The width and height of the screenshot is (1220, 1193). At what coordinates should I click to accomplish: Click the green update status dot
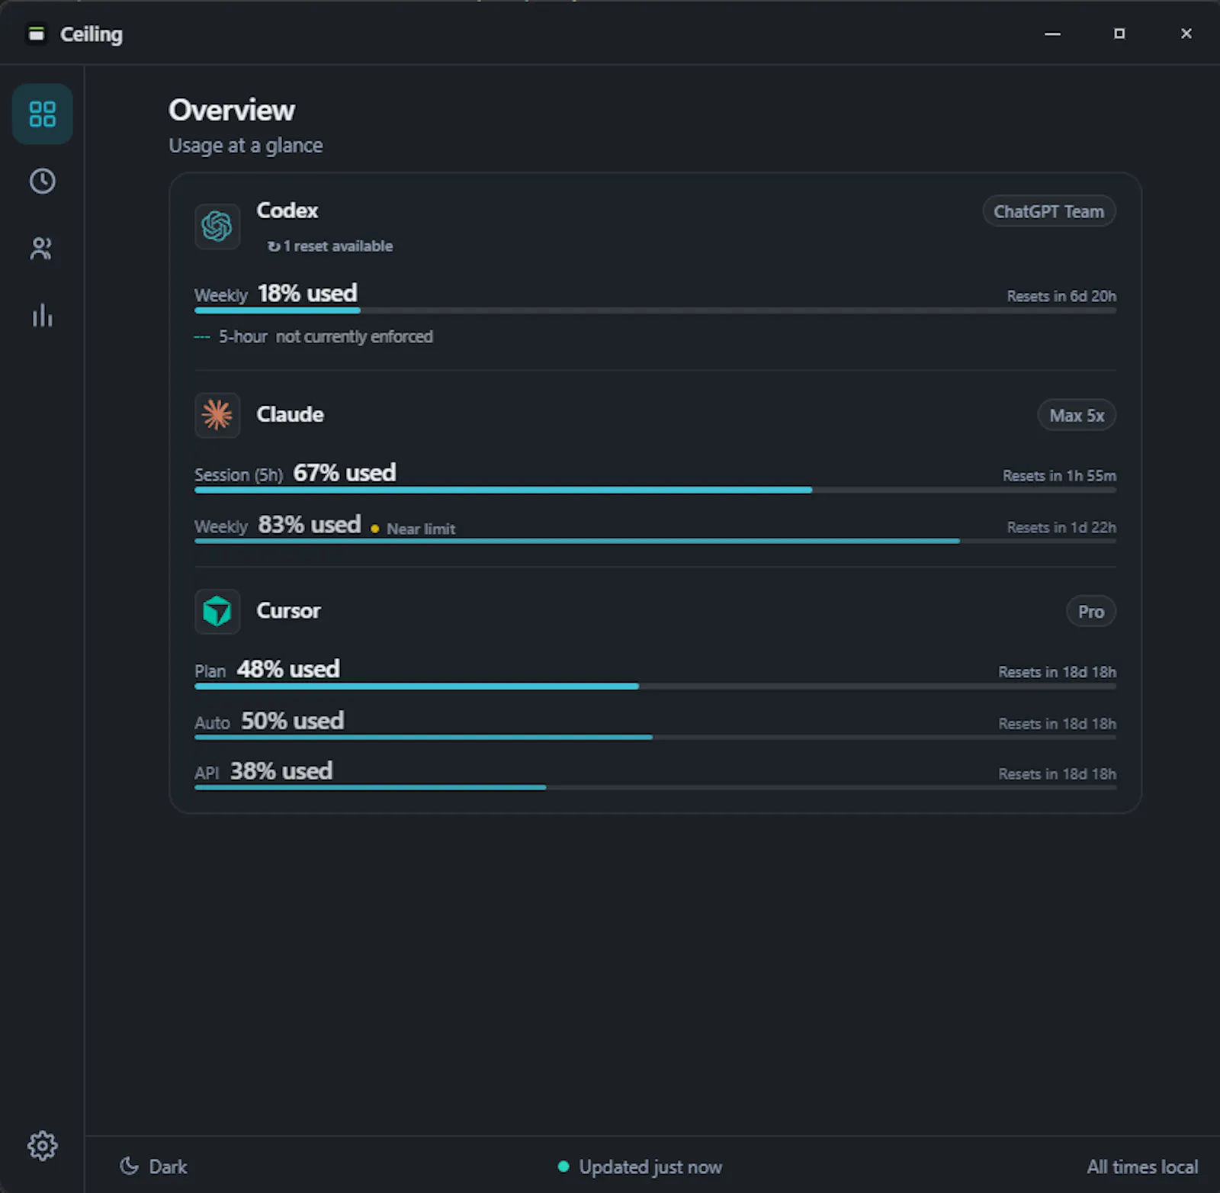(x=563, y=1166)
